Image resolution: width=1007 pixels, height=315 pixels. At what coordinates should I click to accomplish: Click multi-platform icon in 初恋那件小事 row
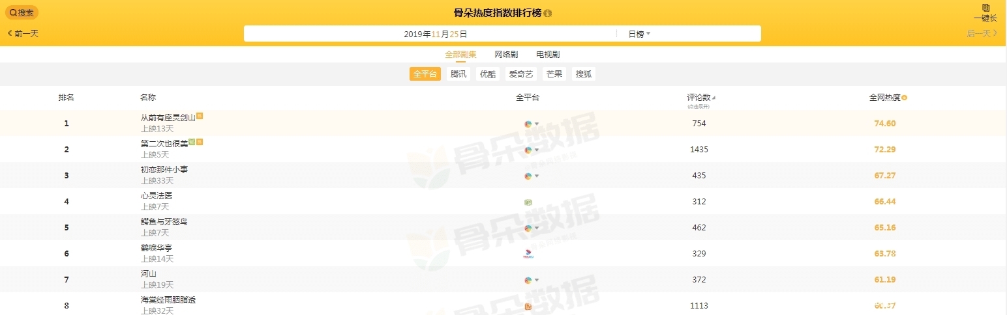tap(528, 176)
